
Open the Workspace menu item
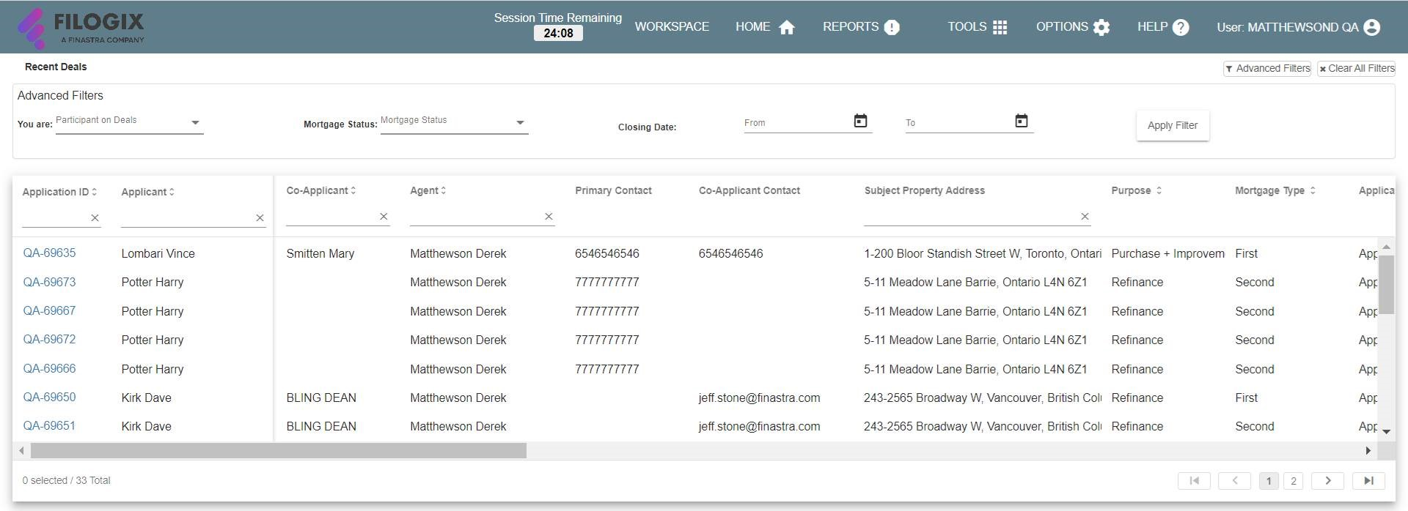pos(672,26)
